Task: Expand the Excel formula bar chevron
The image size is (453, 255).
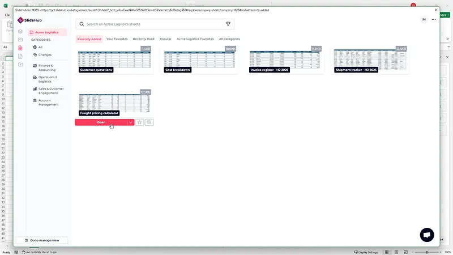Action: 448,46
